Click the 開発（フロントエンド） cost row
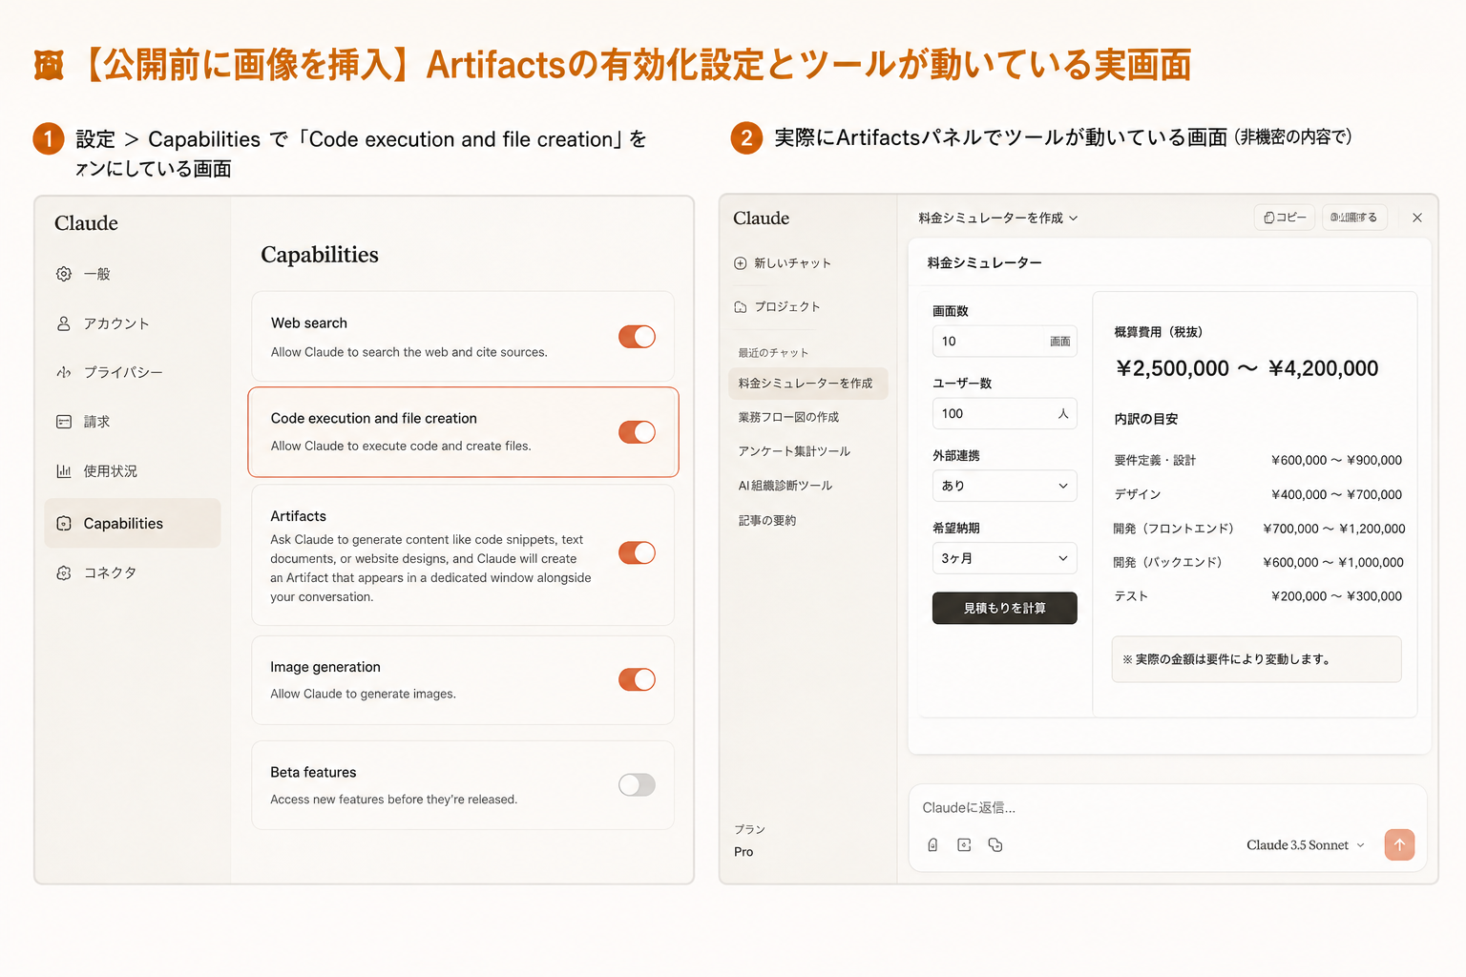1466x977 pixels. 1258,529
